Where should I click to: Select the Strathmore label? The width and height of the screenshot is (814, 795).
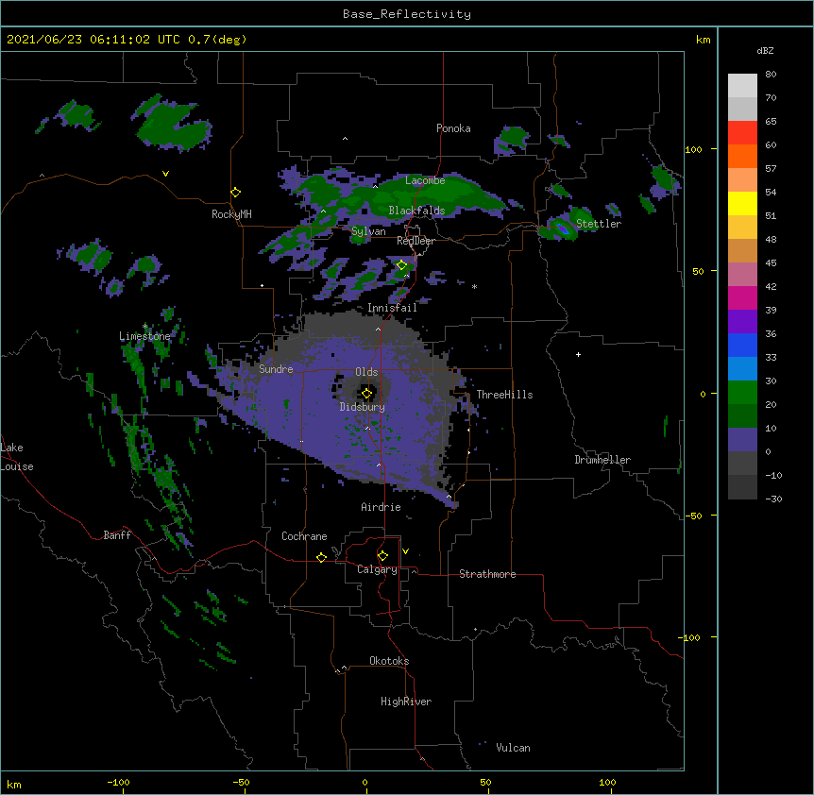(x=487, y=574)
